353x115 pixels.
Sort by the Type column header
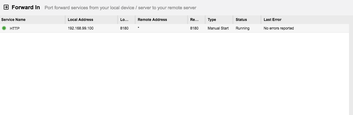(x=212, y=20)
